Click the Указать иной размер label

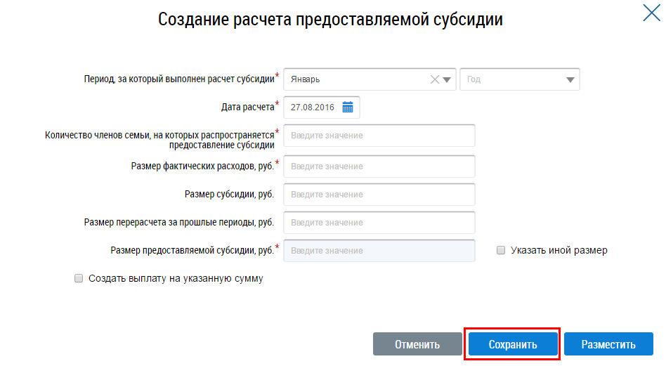point(559,250)
